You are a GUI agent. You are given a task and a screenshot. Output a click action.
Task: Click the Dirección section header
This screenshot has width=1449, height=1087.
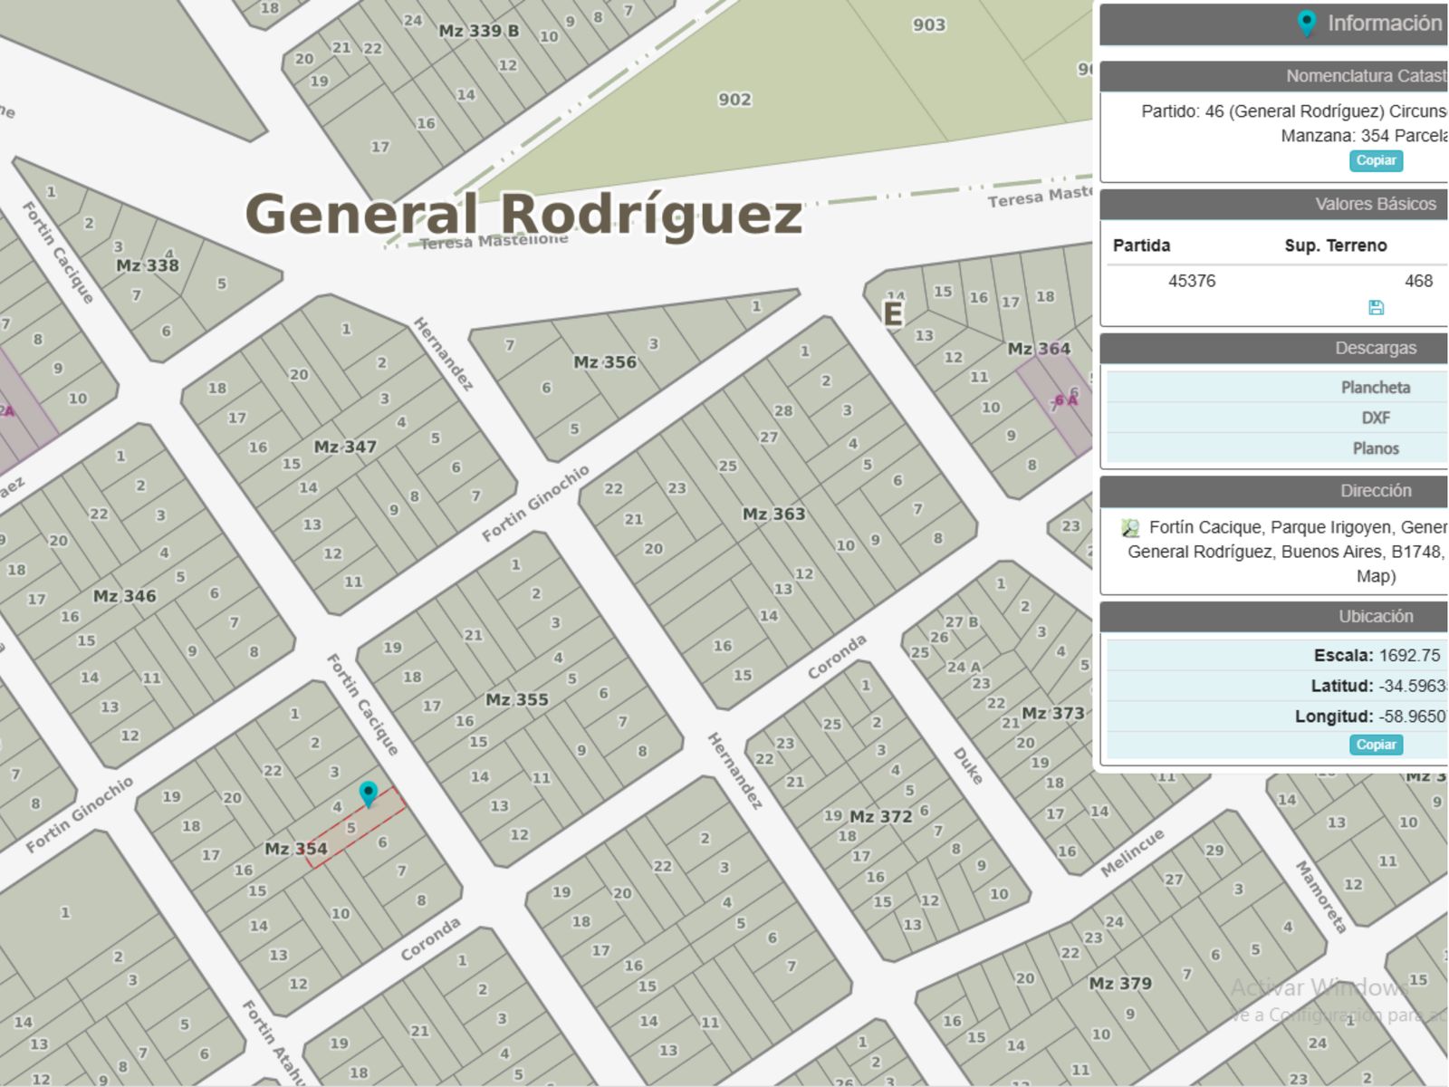coord(1274,491)
